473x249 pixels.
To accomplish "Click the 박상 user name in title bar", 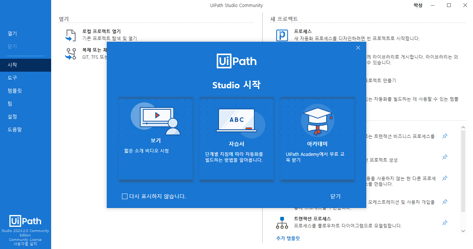I will click(418, 5).
